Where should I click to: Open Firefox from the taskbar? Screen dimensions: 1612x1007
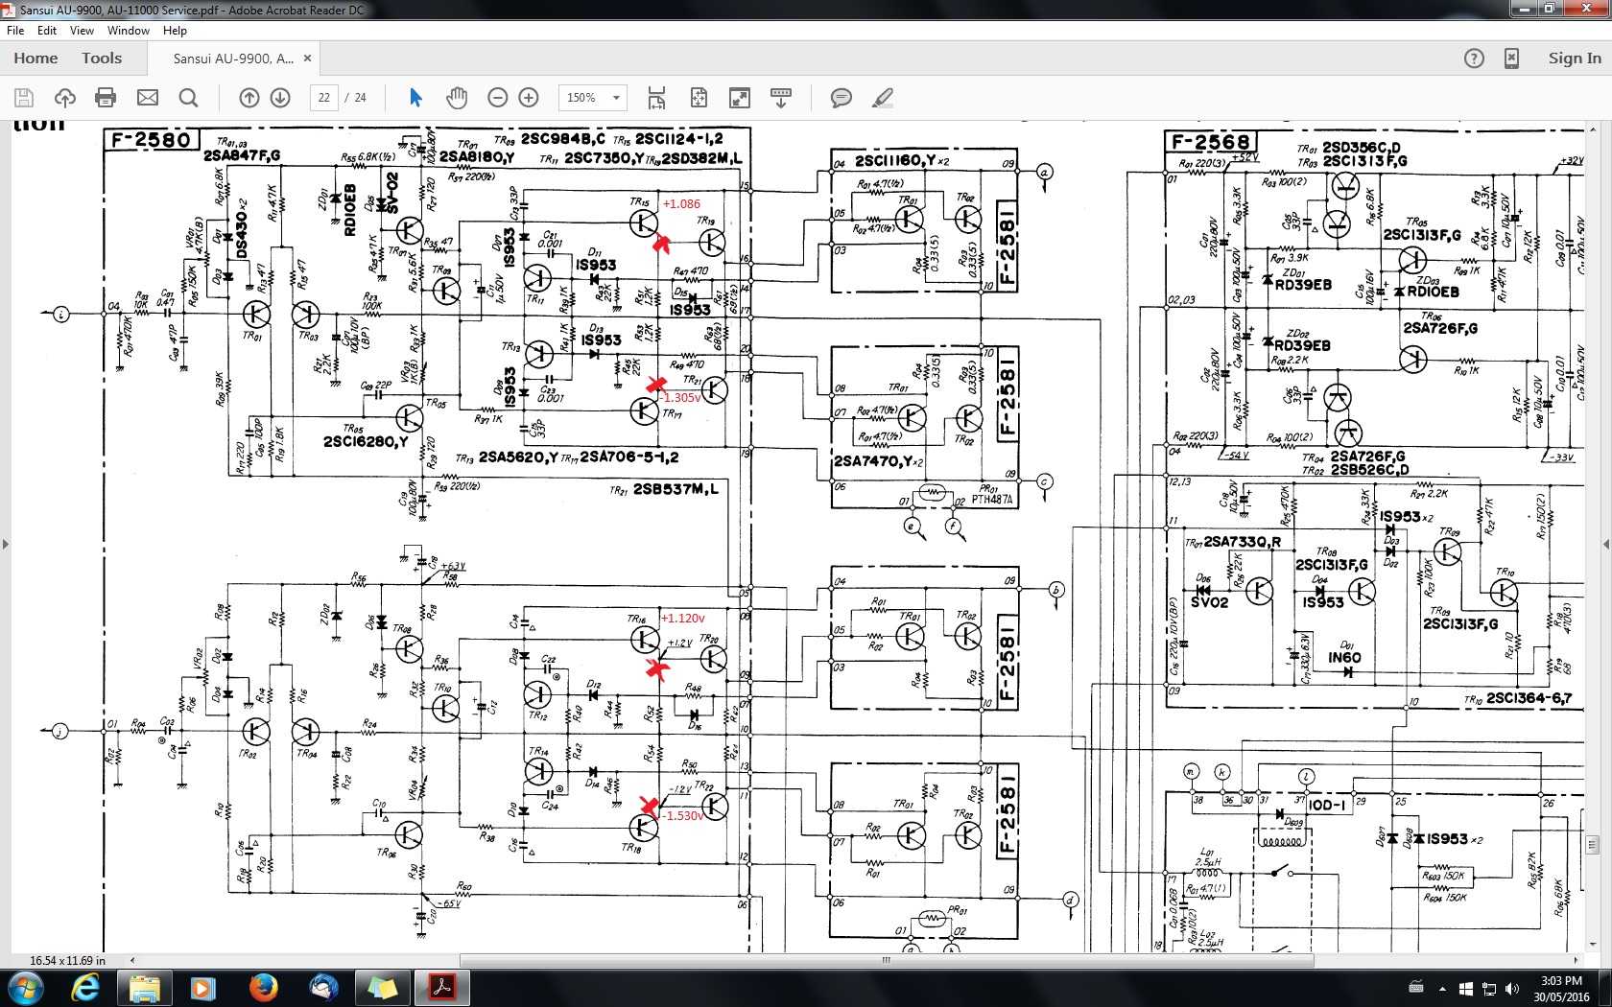coord(263,988)
